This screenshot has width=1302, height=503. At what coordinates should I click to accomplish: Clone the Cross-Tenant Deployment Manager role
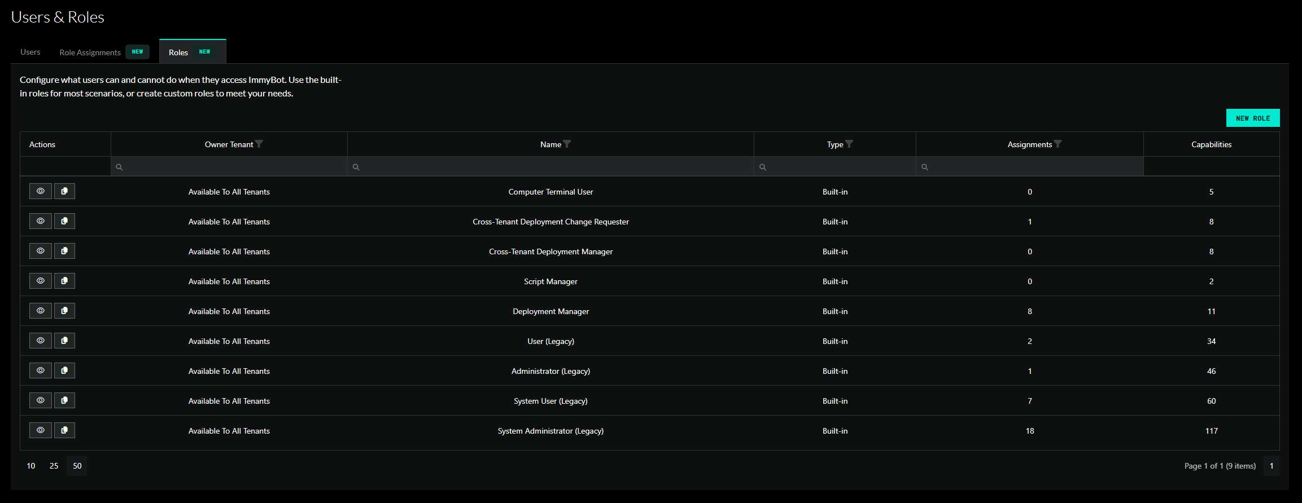point(64,251)
